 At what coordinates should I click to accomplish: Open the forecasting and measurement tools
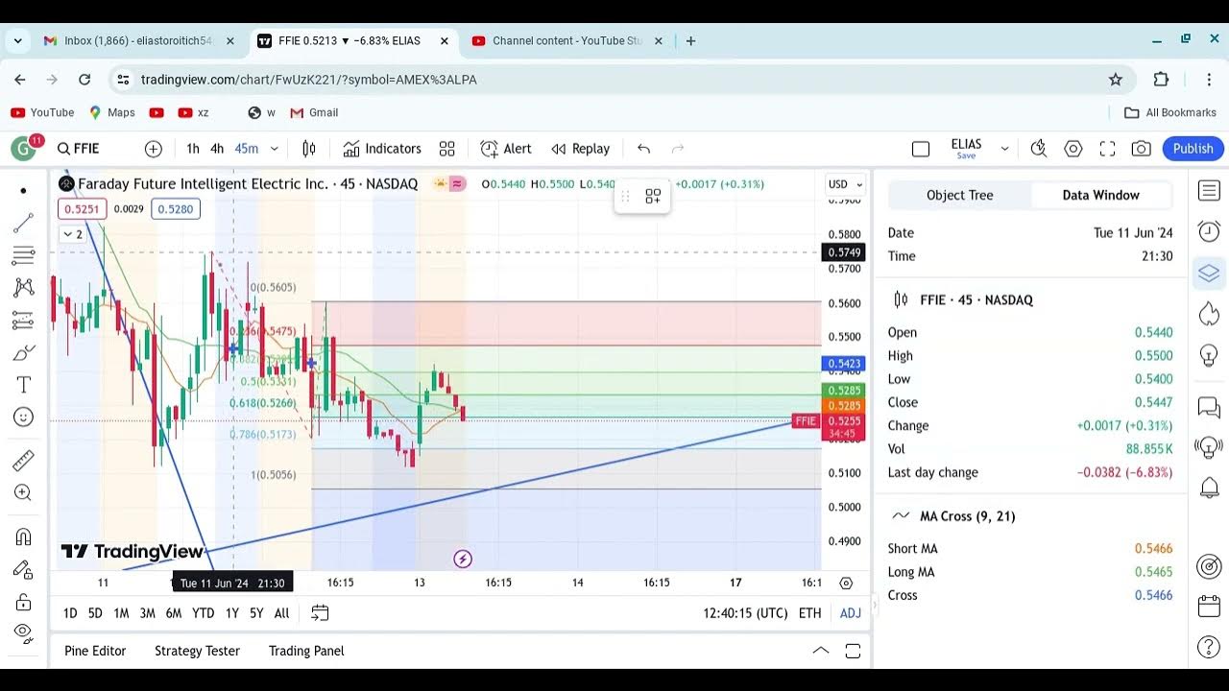click(x=23, y=320)
